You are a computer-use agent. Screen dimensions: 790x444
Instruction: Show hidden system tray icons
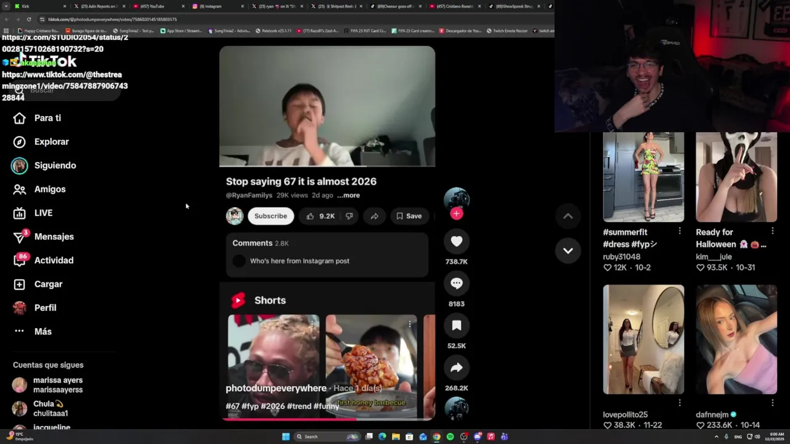coord(717,437)
